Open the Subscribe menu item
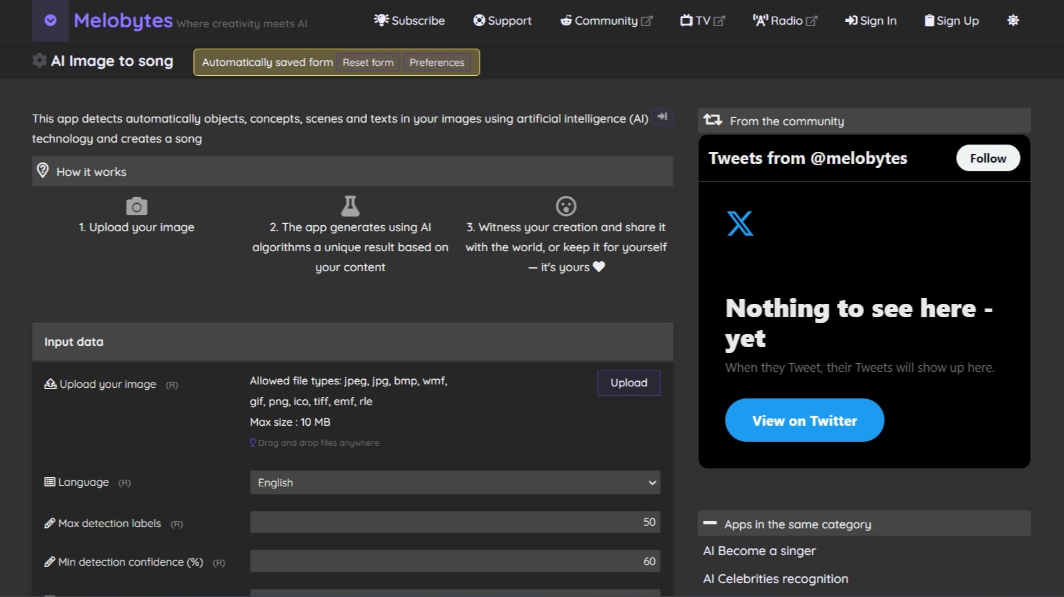The height and width of the screenshot is (597, 1064). (x=409, y=21)
